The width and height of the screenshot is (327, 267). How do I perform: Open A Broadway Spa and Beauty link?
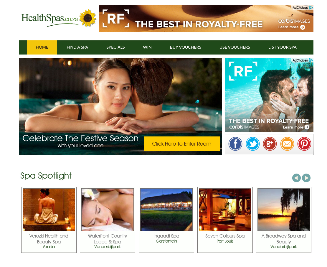coord(284,239)
